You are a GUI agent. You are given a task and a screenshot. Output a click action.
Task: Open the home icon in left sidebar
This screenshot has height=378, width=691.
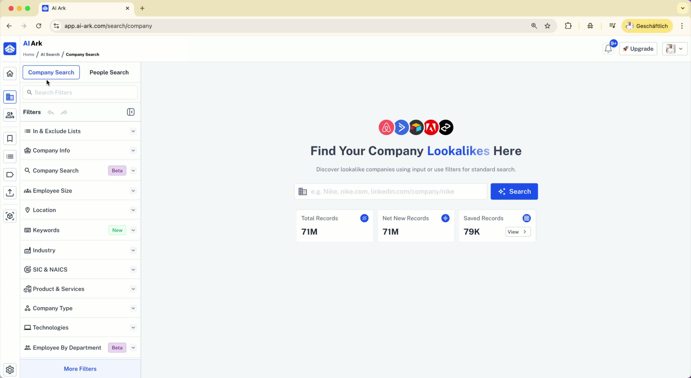10,73
